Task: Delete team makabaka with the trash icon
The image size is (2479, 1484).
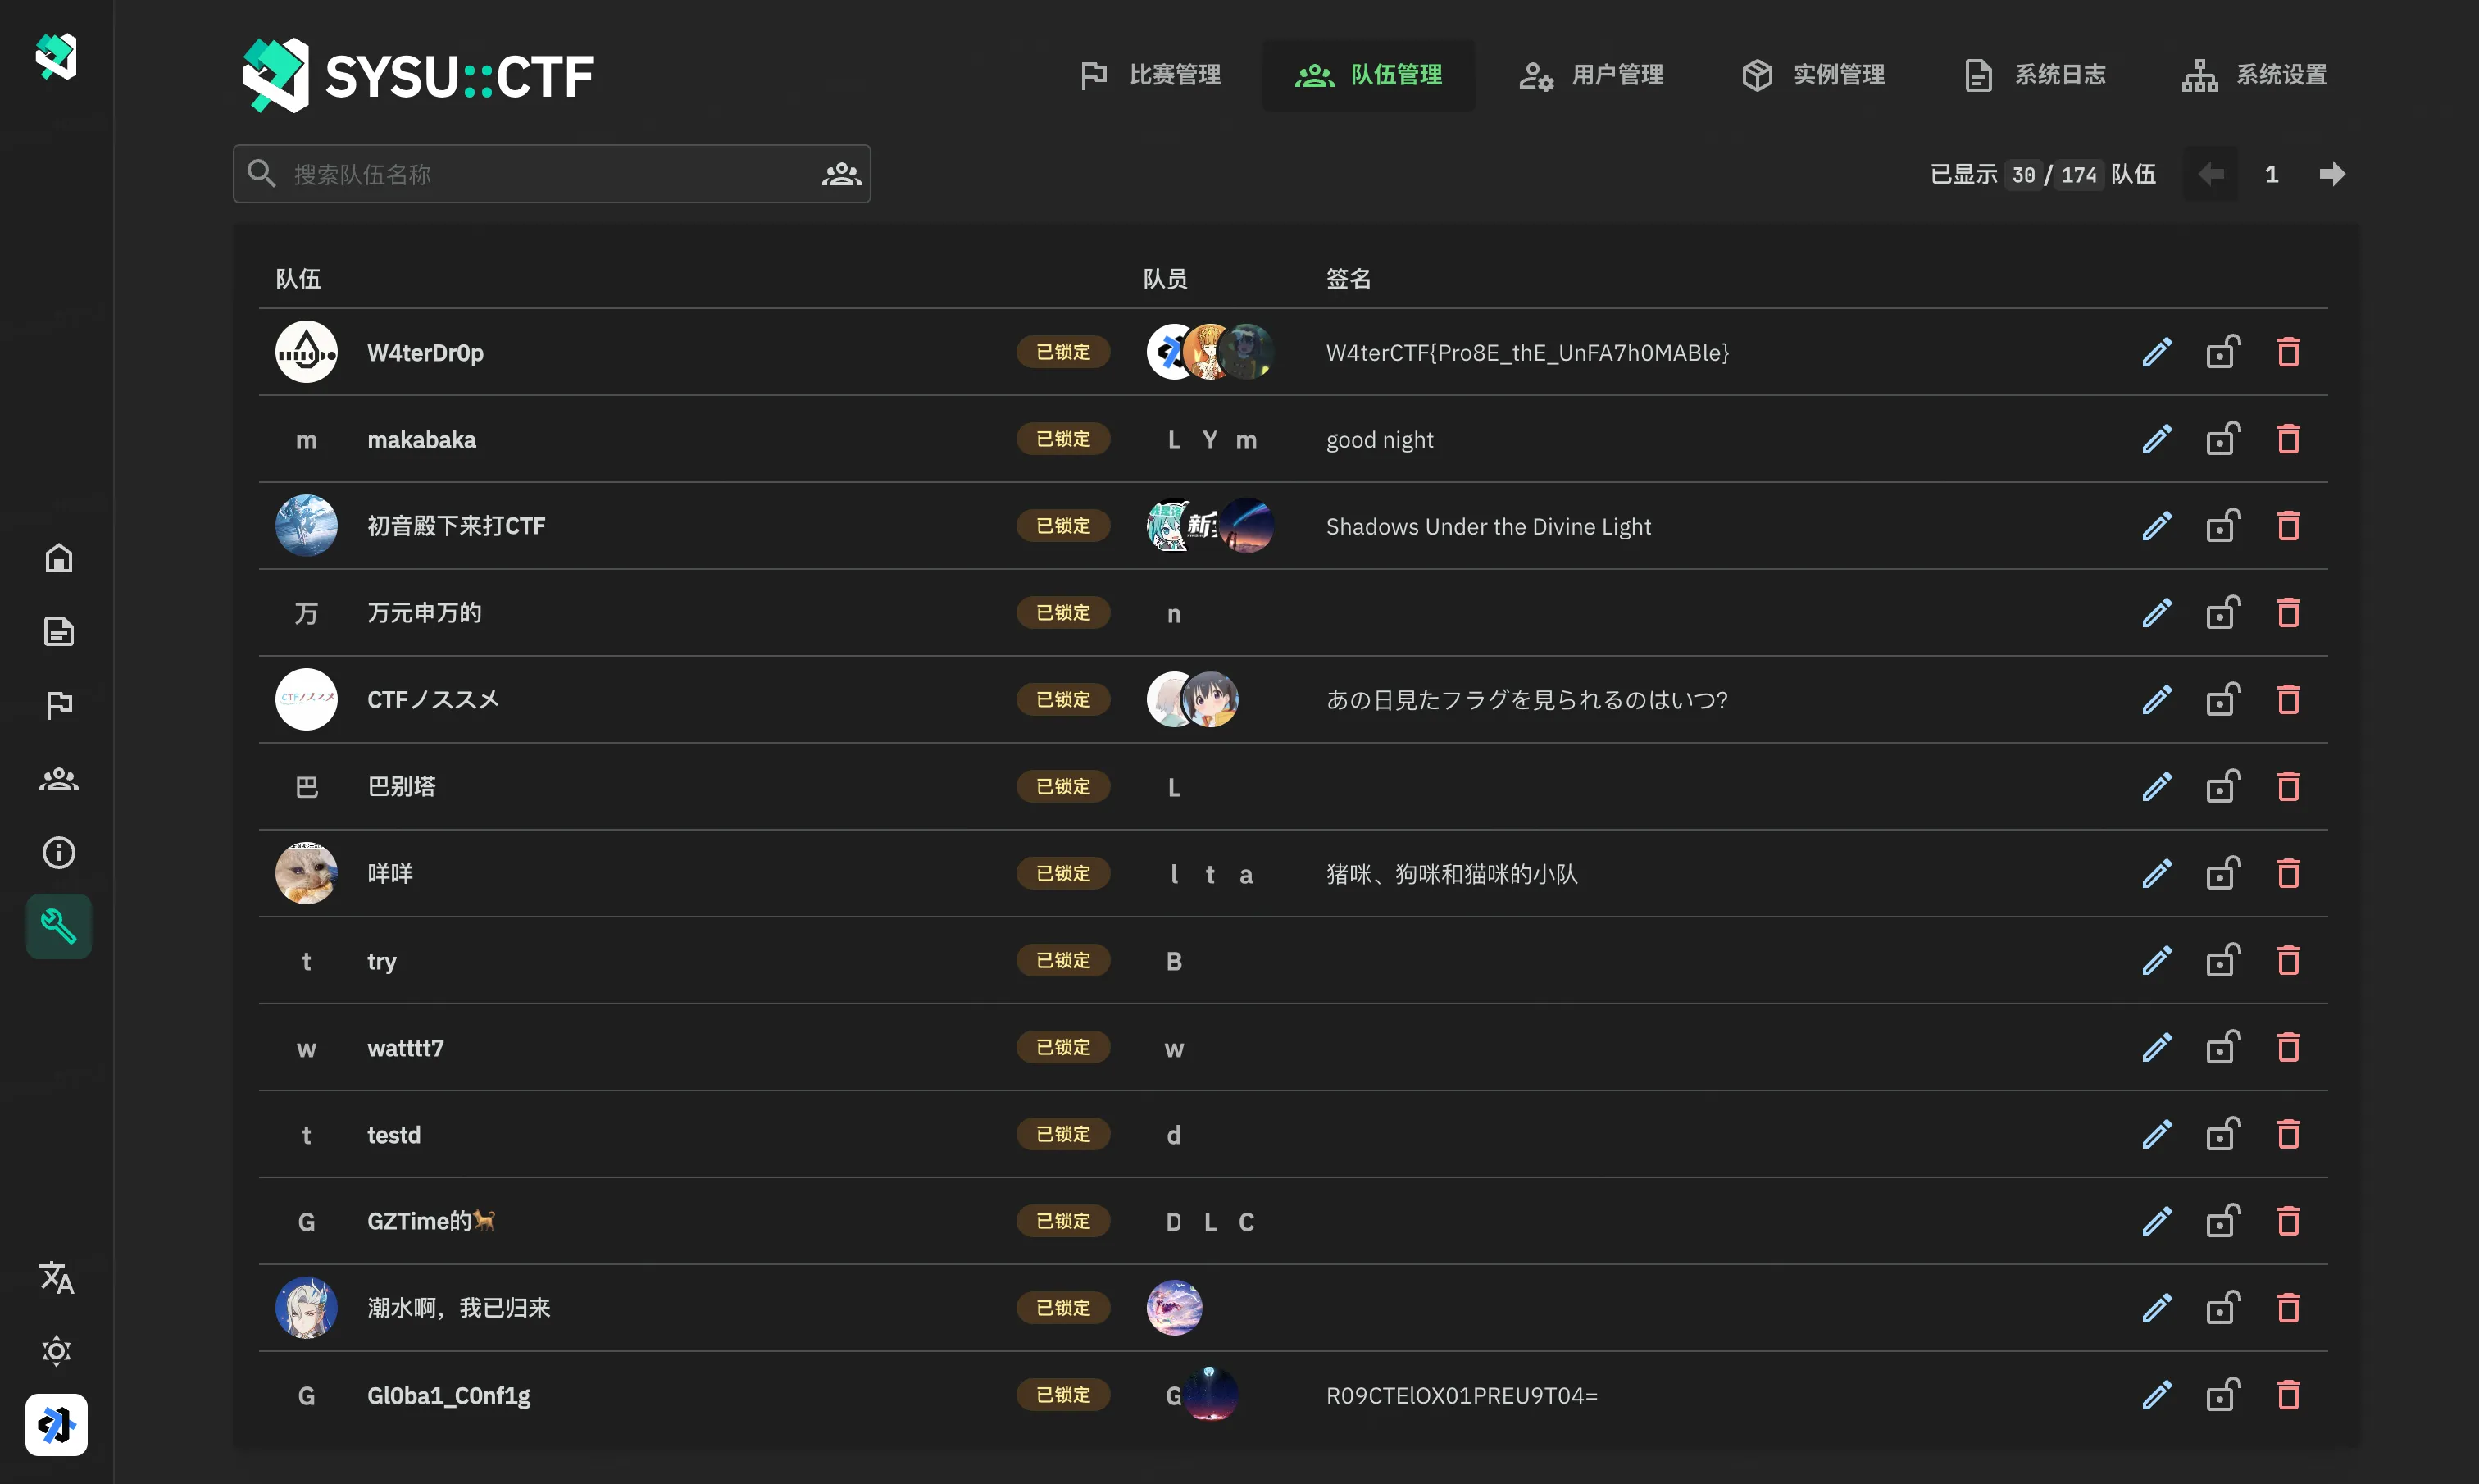Action: pos(2290,438)
